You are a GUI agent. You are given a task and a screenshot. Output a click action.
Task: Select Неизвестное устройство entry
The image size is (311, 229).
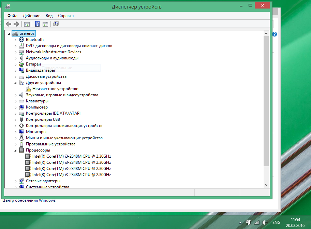pyautogui.click(x=55, y=89)
